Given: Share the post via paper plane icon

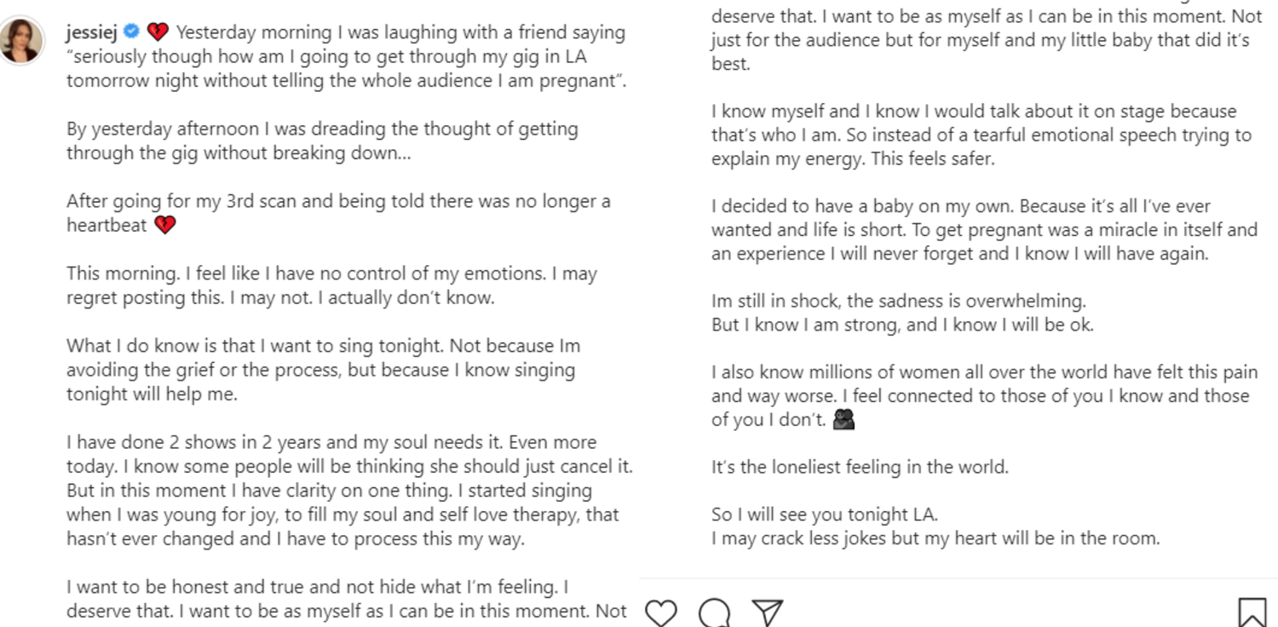Looking at the screenshot, I should pos(767,613).
